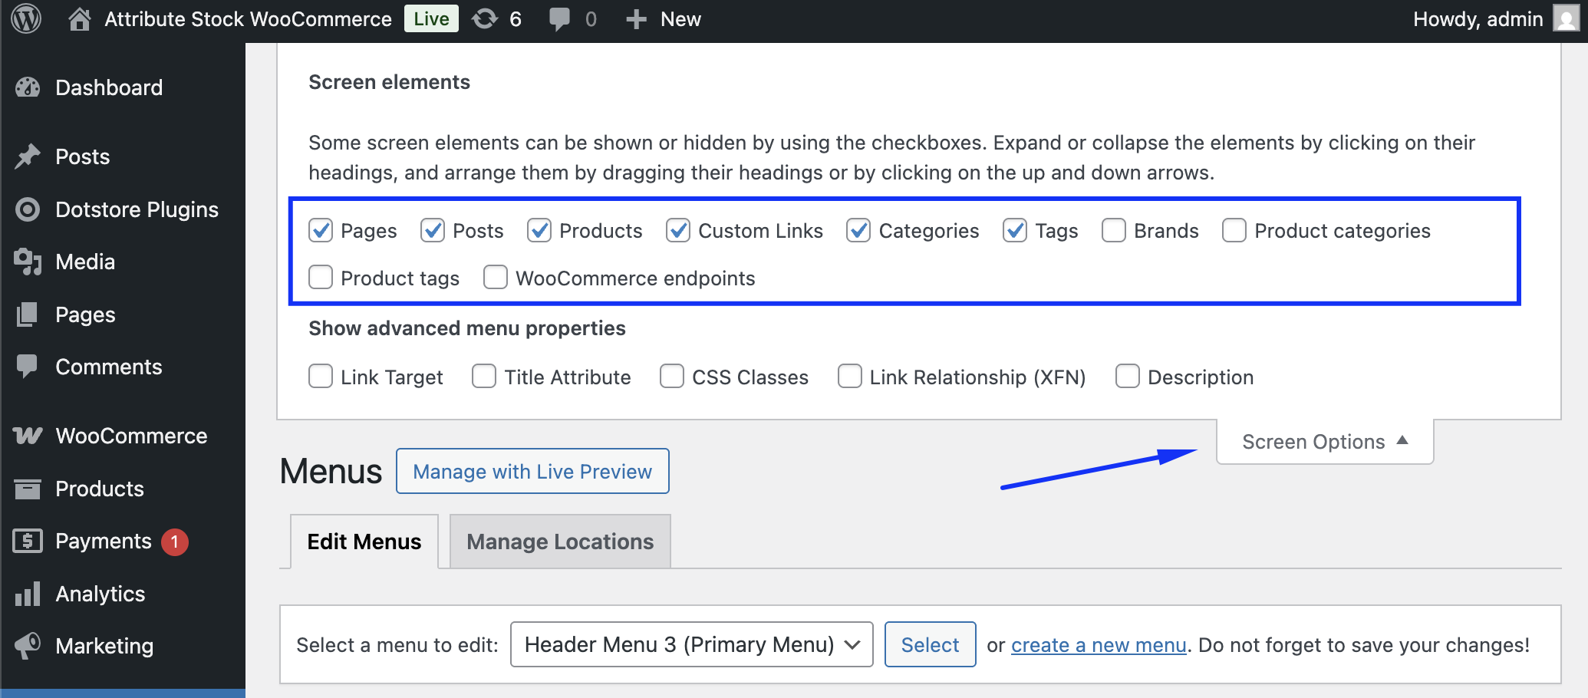Enable the Brands checkbox

(1114, 231)
